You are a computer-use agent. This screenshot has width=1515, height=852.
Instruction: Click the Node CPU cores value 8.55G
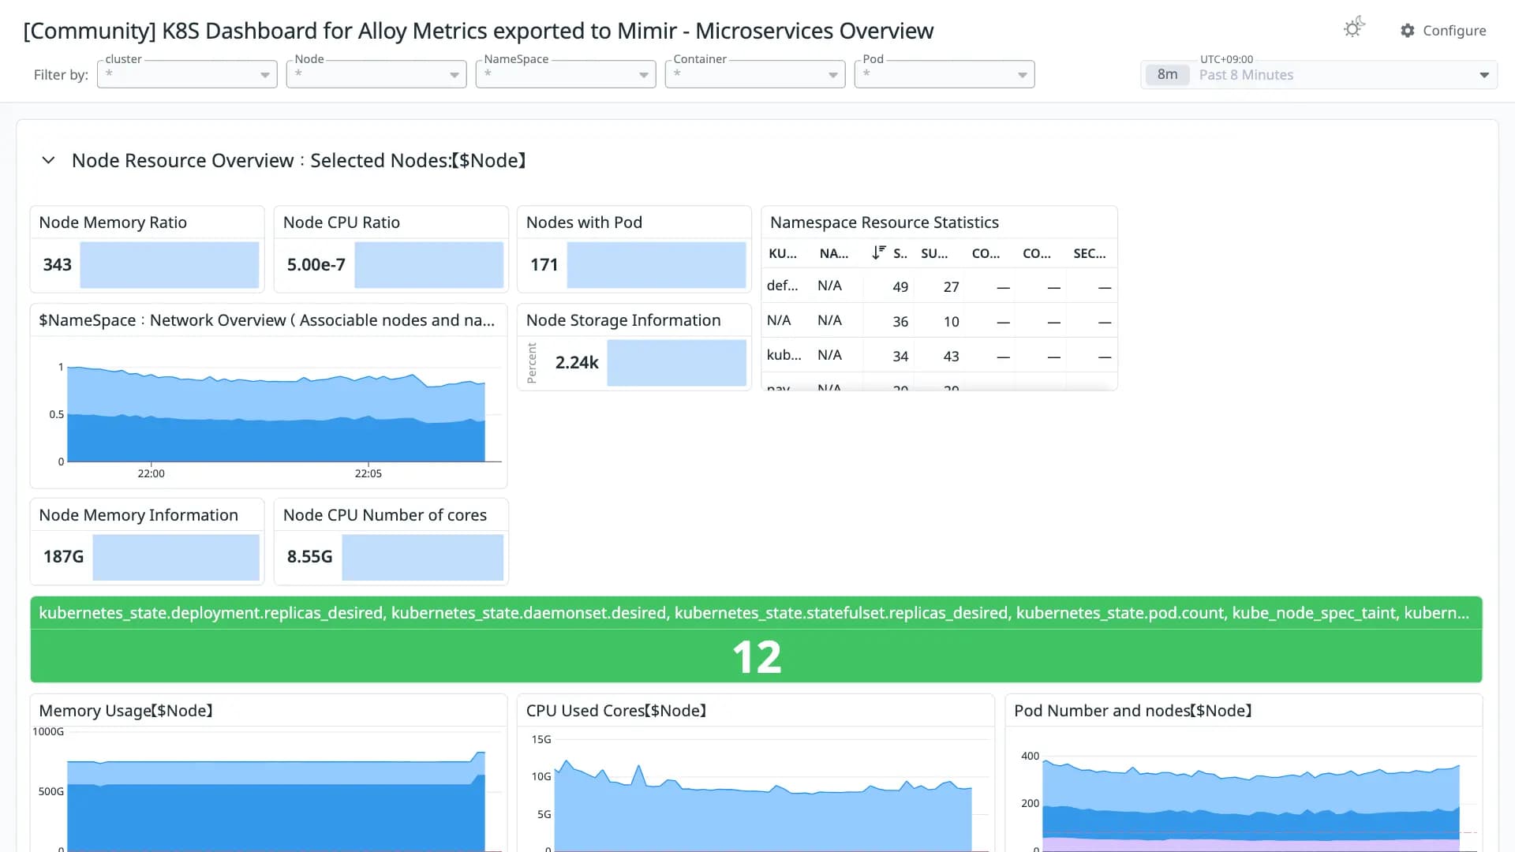click(309, 557)
